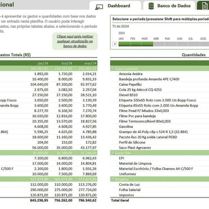
Task: Select 'Filme Pvc para bandeja' row
Action: (137, 116)
